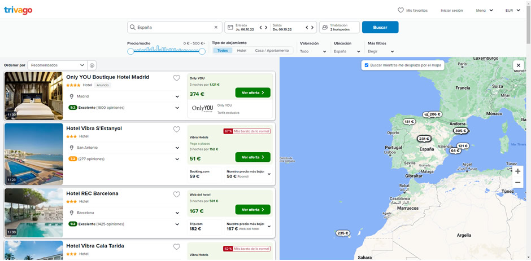Toggle Buscar mientras me desplazo checkbox
The height and width of the screenshot is (261, 531).
(367, 65)
